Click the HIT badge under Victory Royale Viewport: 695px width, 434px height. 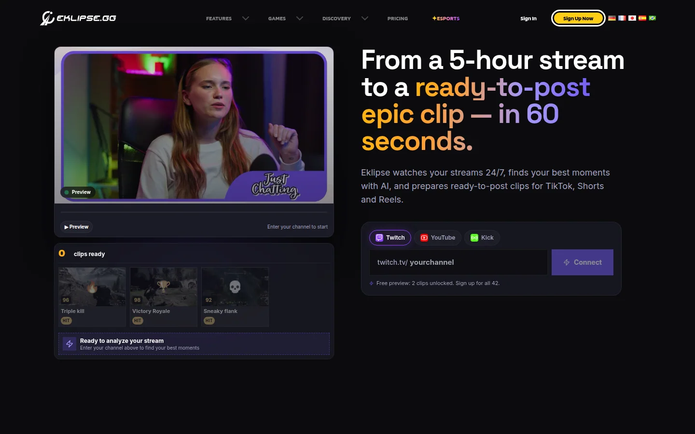[x=138, y=321]
